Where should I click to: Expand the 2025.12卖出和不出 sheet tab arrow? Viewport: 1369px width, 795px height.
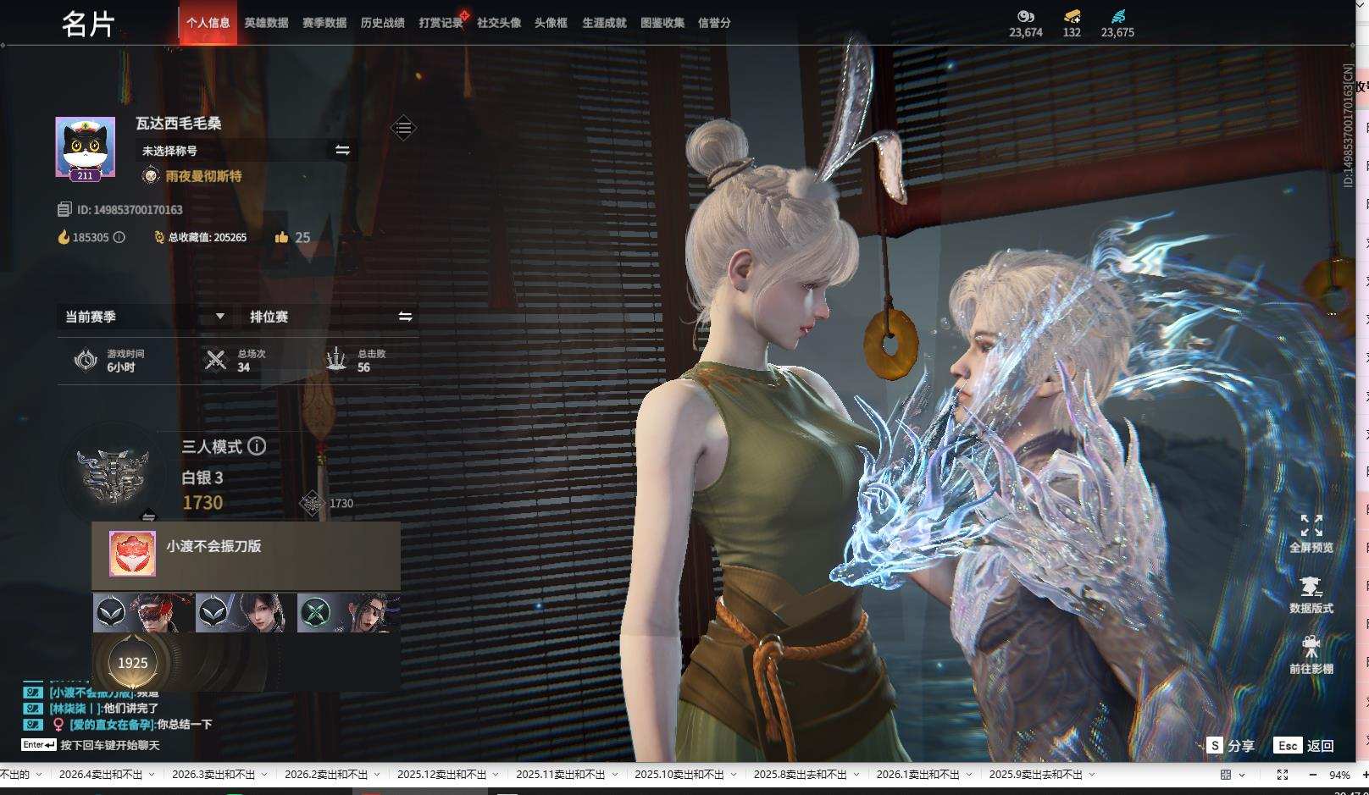tap(496, 775)
